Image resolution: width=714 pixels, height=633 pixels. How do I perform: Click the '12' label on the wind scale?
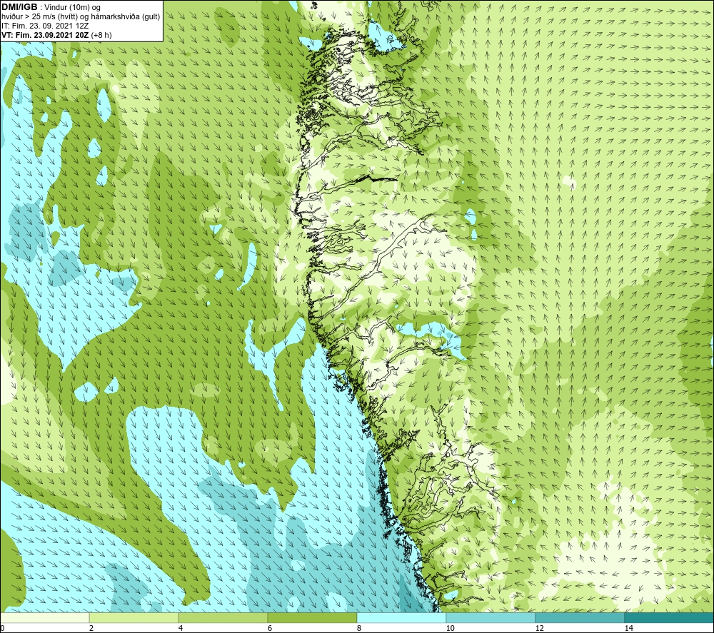coord(539,629)
